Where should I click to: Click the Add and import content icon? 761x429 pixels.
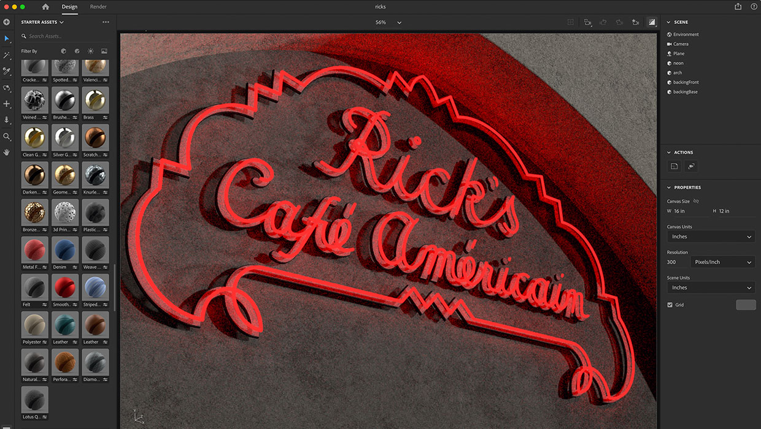click(7, 22)
